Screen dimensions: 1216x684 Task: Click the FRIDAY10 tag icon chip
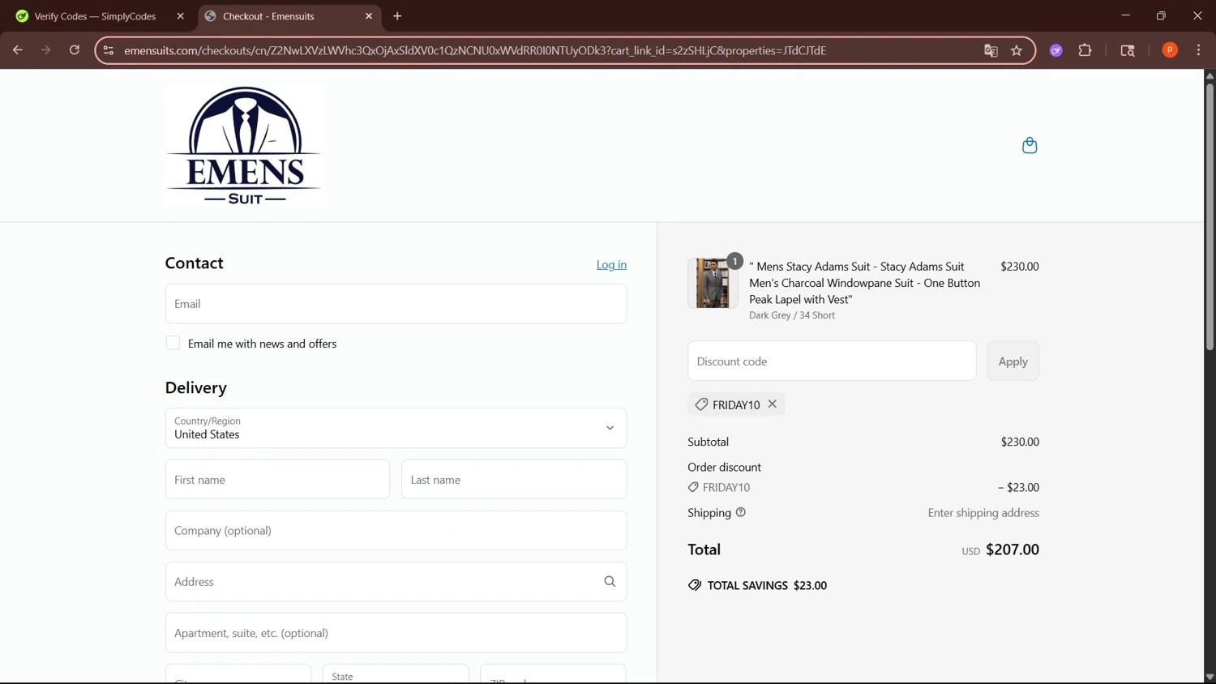[736, 404]
